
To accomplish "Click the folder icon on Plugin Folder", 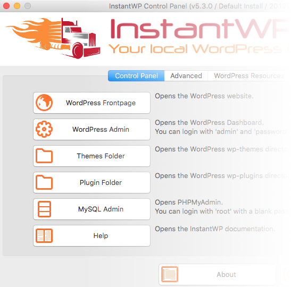I will 44,182.
